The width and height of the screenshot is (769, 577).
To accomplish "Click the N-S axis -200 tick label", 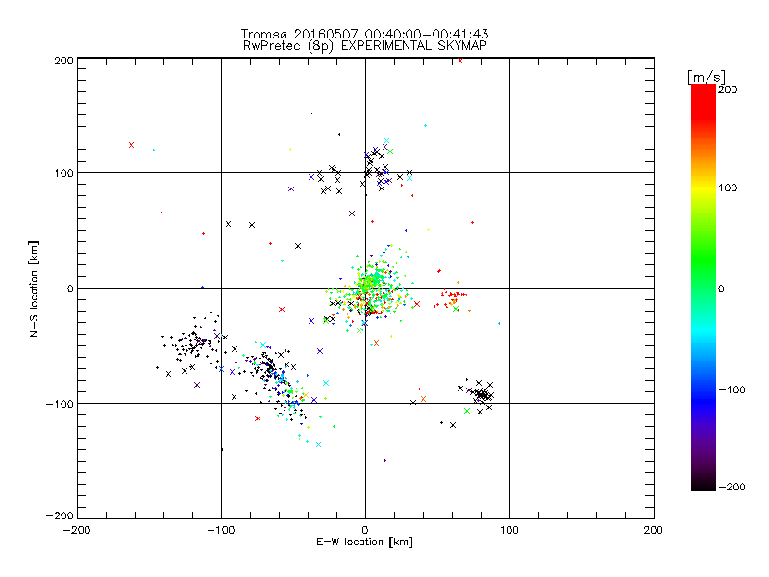I will point(60,515).
